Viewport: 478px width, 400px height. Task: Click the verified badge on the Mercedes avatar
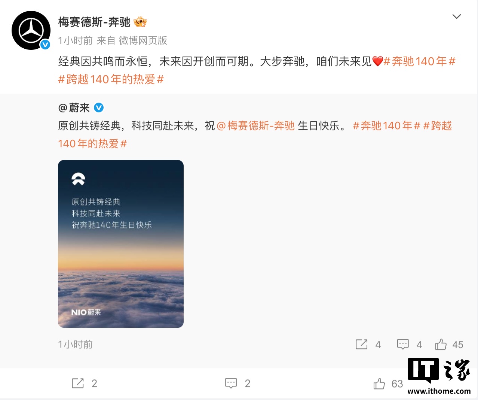[45, 45]
